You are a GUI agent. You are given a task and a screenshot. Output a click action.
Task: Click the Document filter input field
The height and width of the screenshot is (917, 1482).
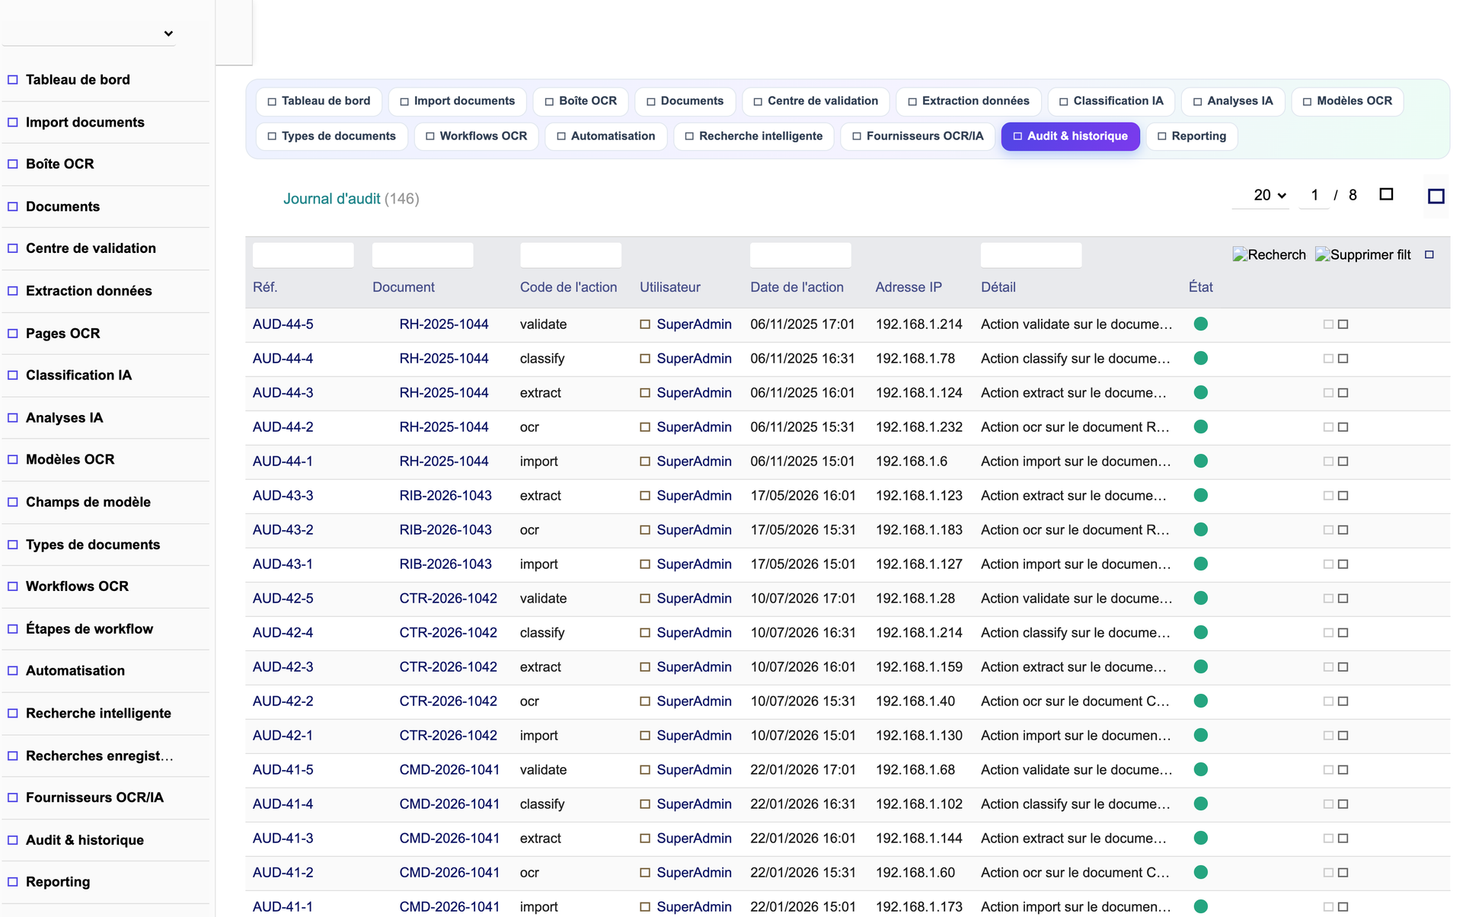(423, 255)
